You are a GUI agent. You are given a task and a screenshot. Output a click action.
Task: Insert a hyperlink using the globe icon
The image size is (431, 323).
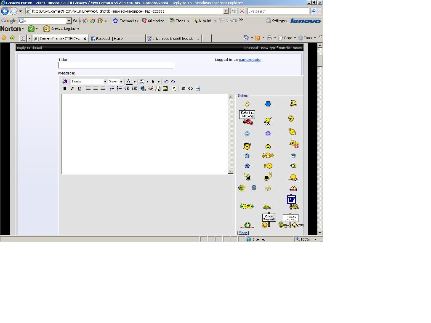(142, 88)
